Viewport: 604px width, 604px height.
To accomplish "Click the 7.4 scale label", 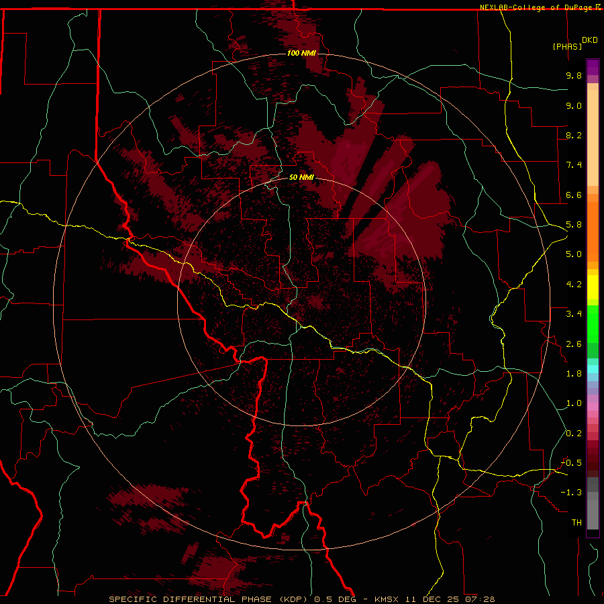I will 574,165.
